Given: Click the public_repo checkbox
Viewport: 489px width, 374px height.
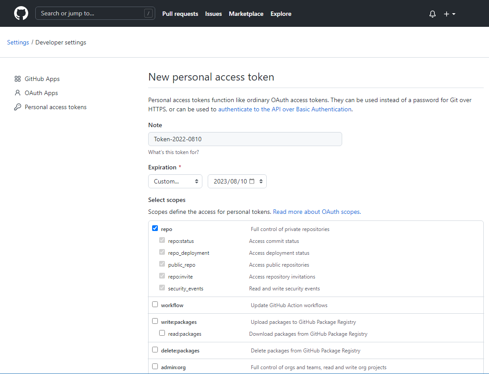Looking at the screenshot, I should click(x=162, y=264).
